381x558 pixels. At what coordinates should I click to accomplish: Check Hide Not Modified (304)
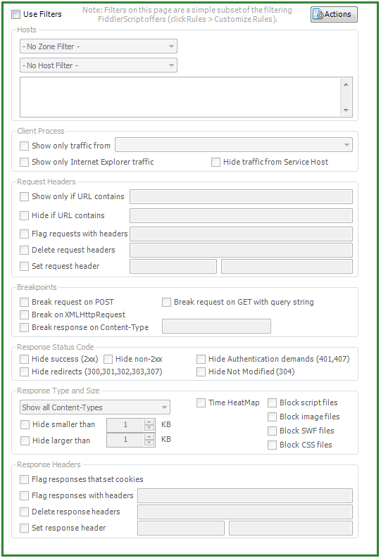point(201,372)
